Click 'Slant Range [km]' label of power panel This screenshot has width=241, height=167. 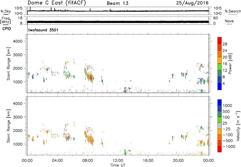8,64
